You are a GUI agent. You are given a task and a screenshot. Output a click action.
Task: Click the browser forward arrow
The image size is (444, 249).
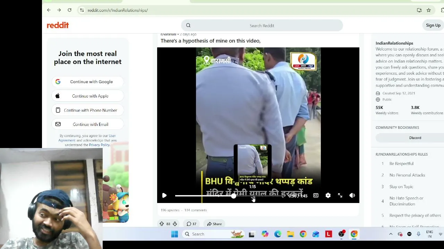point(59,10)
